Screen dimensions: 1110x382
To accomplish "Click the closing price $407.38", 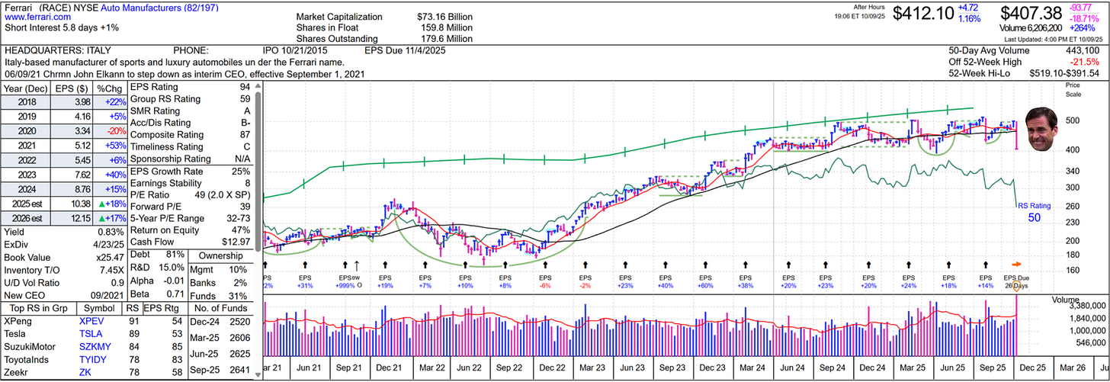I will point(1030,13).
